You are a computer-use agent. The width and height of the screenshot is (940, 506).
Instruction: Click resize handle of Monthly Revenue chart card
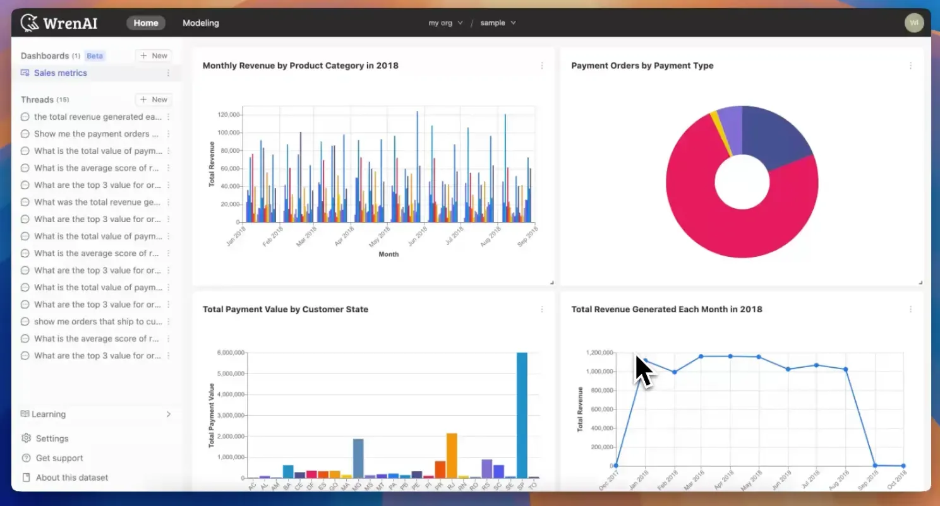click(551, 282)
